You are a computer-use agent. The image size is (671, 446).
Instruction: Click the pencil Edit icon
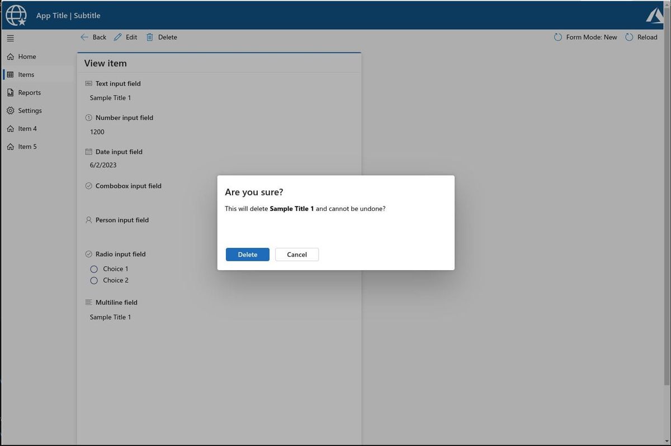117,37
